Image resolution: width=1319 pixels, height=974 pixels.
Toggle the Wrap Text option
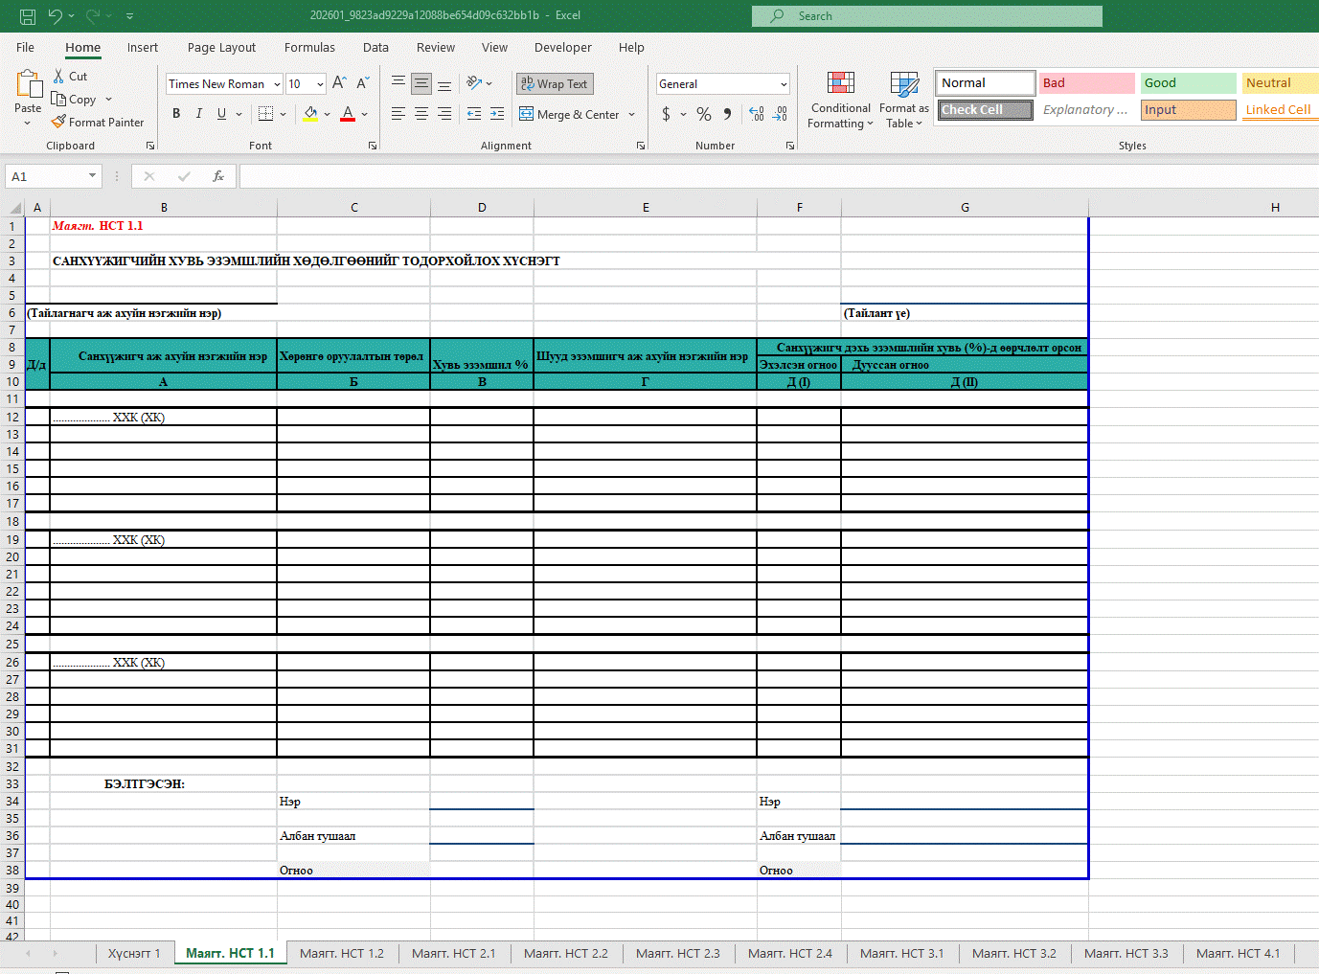[555, 84]
